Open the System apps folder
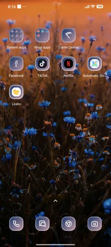This screenshot has width=111, height=247. coord(16,35)
